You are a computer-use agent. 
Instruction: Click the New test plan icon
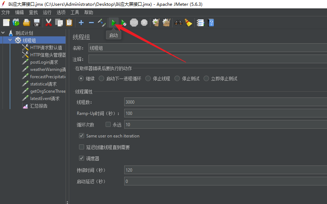click(x=6, y=23)
